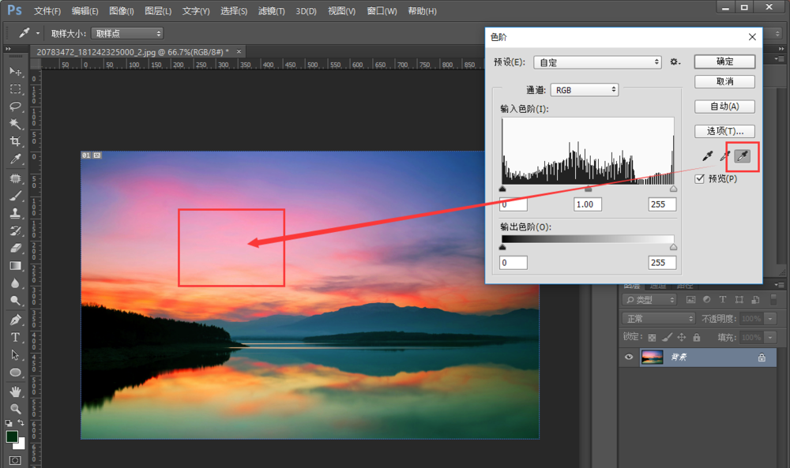
Task: Click the preset options gear icon
Action: 675,62
